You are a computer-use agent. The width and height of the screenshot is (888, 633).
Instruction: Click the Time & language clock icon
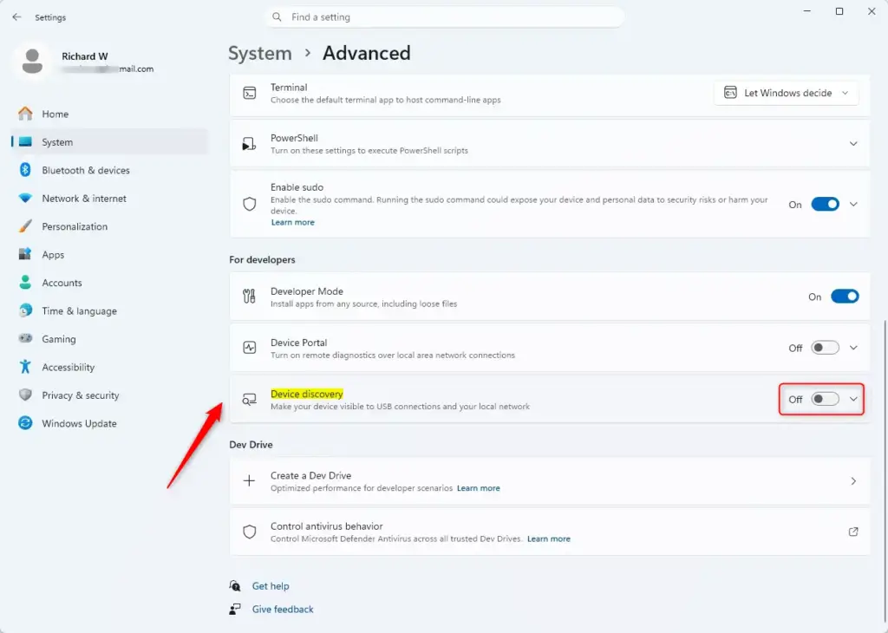coord(25,310)
